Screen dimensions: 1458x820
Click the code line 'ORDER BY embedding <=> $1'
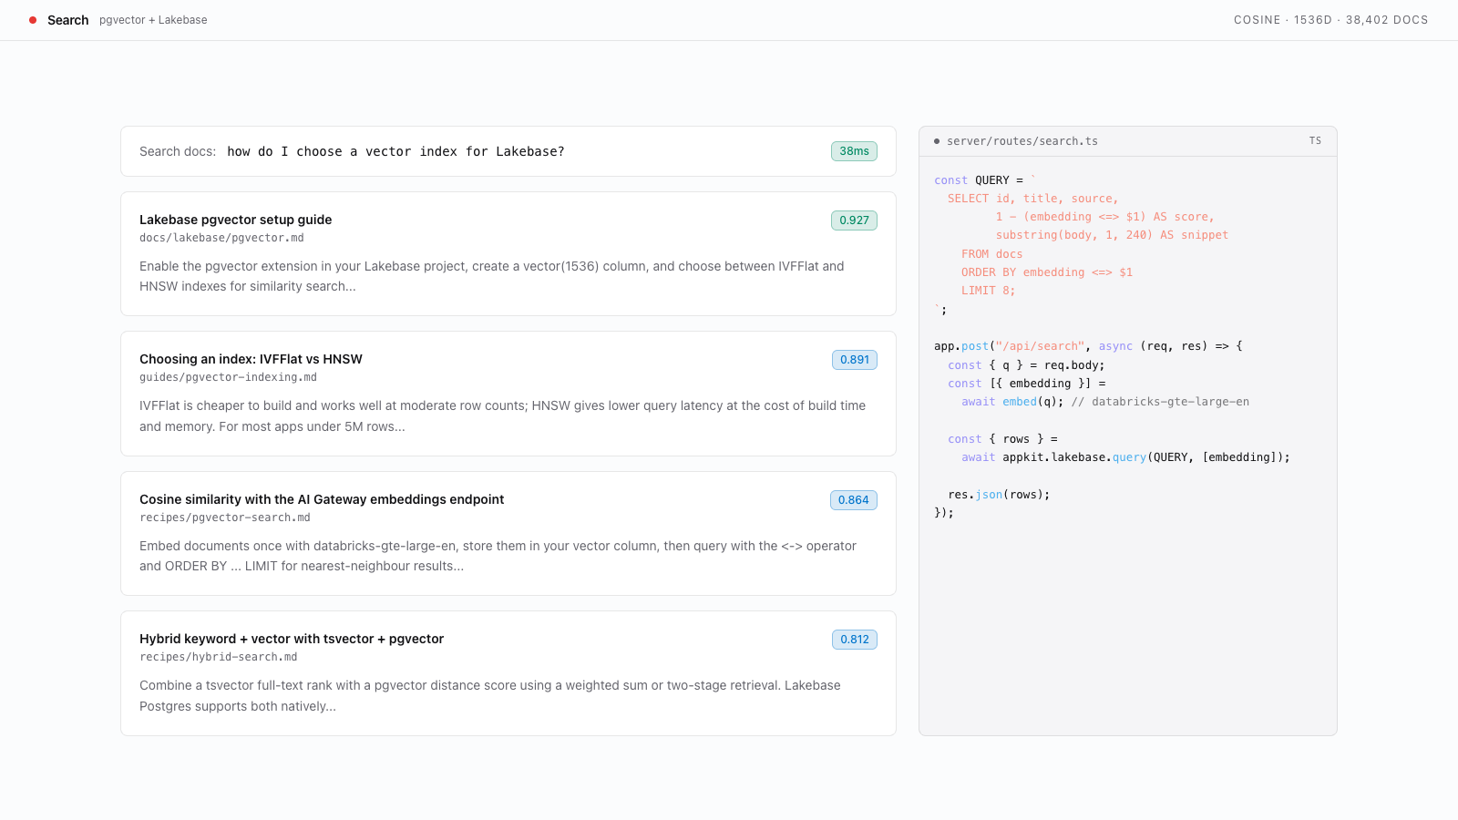[x=1047, y=272]
